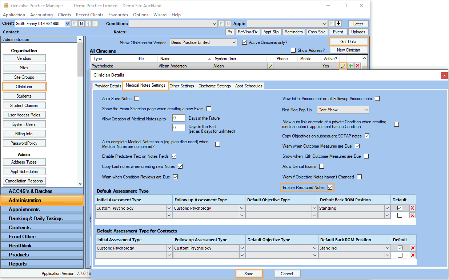
Task: Click the edit pencil for Allean Anderson row
Action: click(343, 66)
